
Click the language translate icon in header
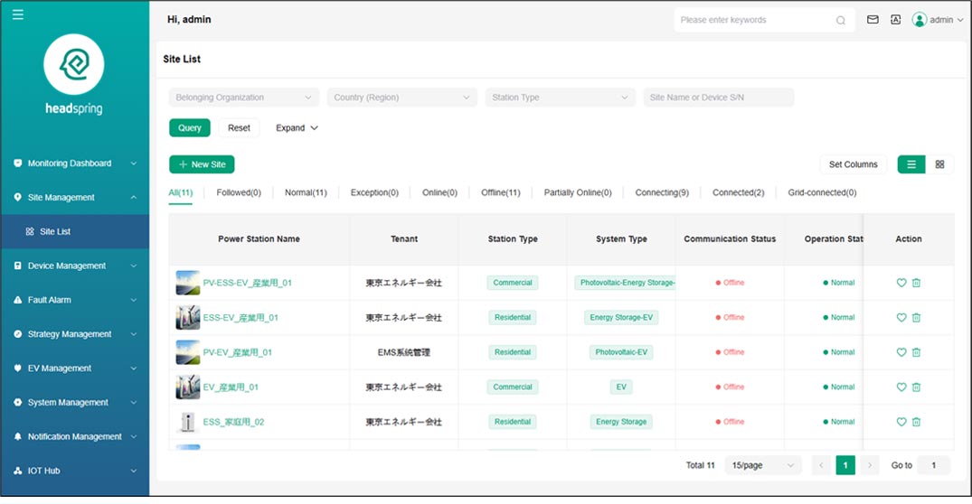tap(895, 20)
